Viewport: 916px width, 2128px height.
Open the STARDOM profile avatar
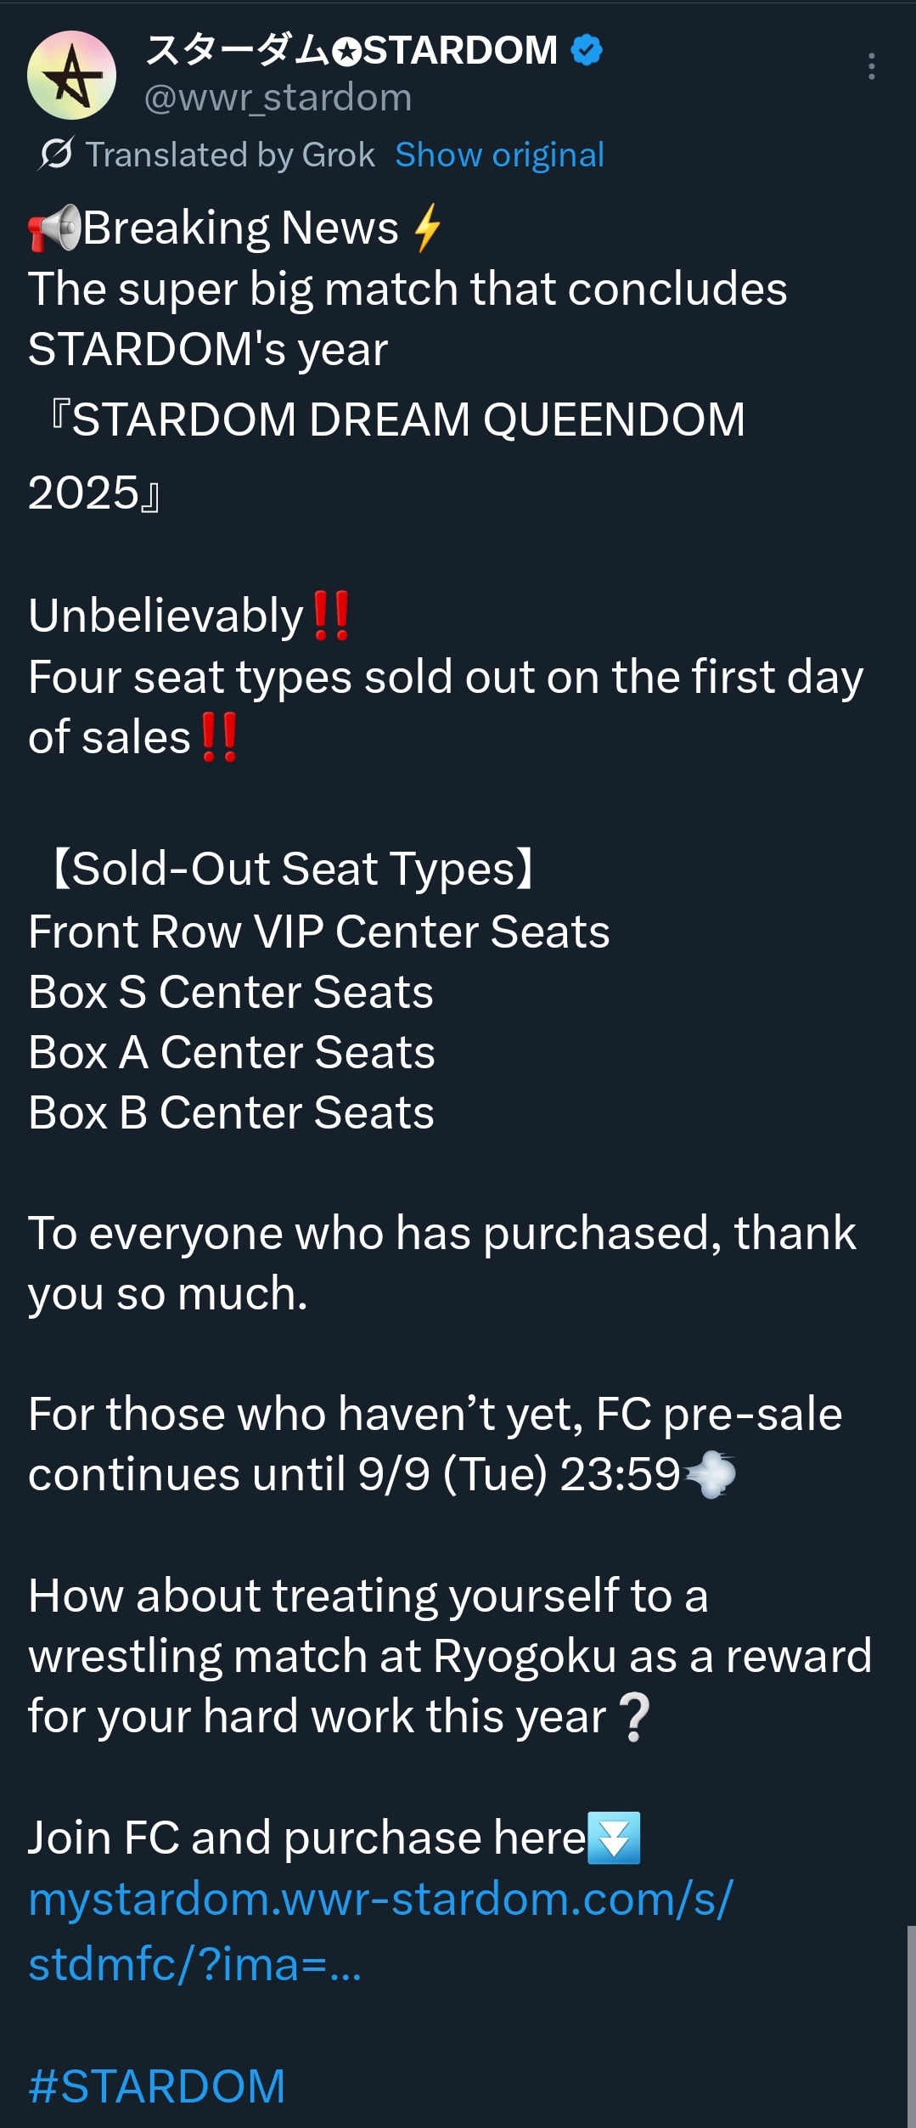[72, 76]
